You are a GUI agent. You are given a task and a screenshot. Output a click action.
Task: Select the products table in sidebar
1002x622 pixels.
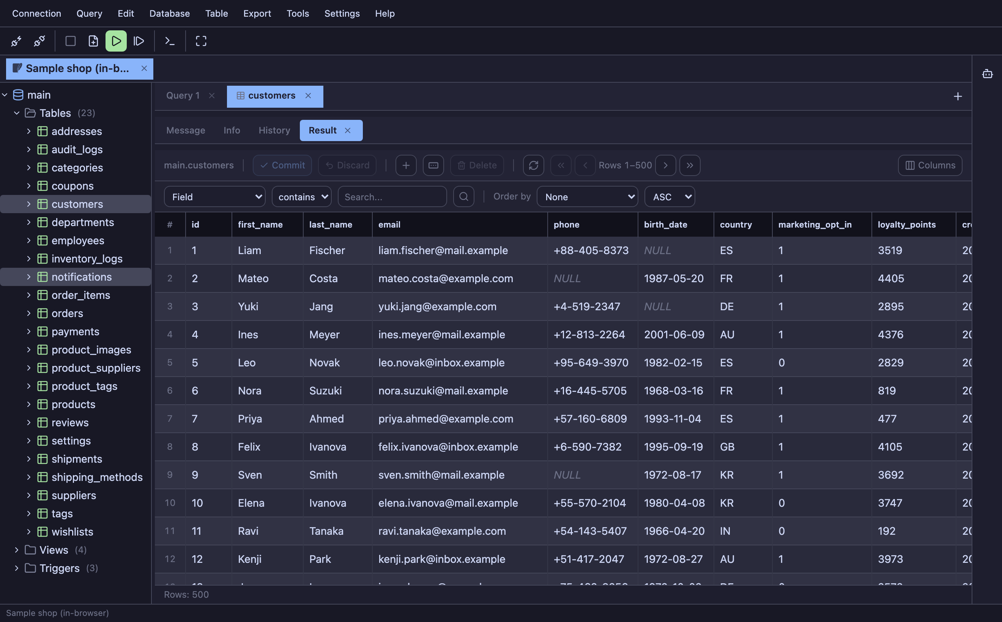click(73, 404)
